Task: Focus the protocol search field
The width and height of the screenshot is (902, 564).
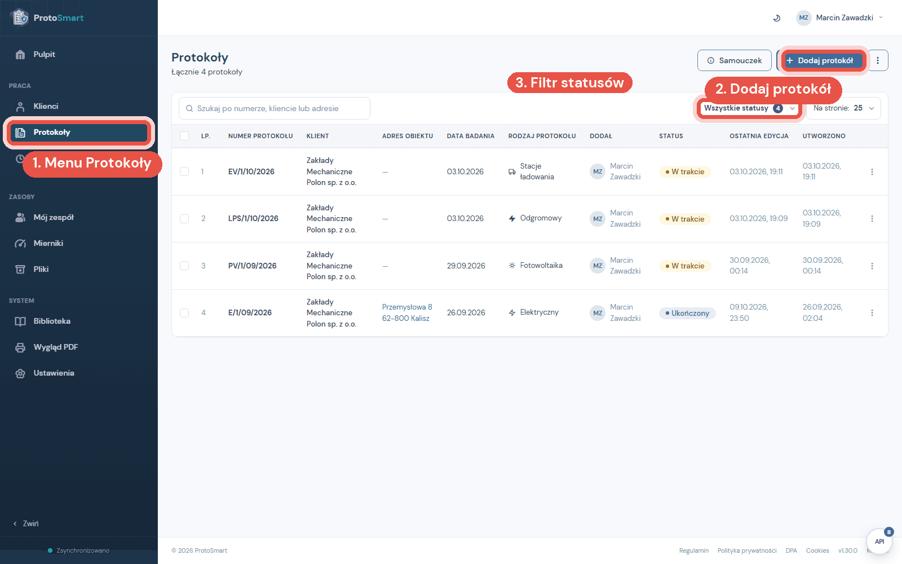Action: (x=275, y=108)
